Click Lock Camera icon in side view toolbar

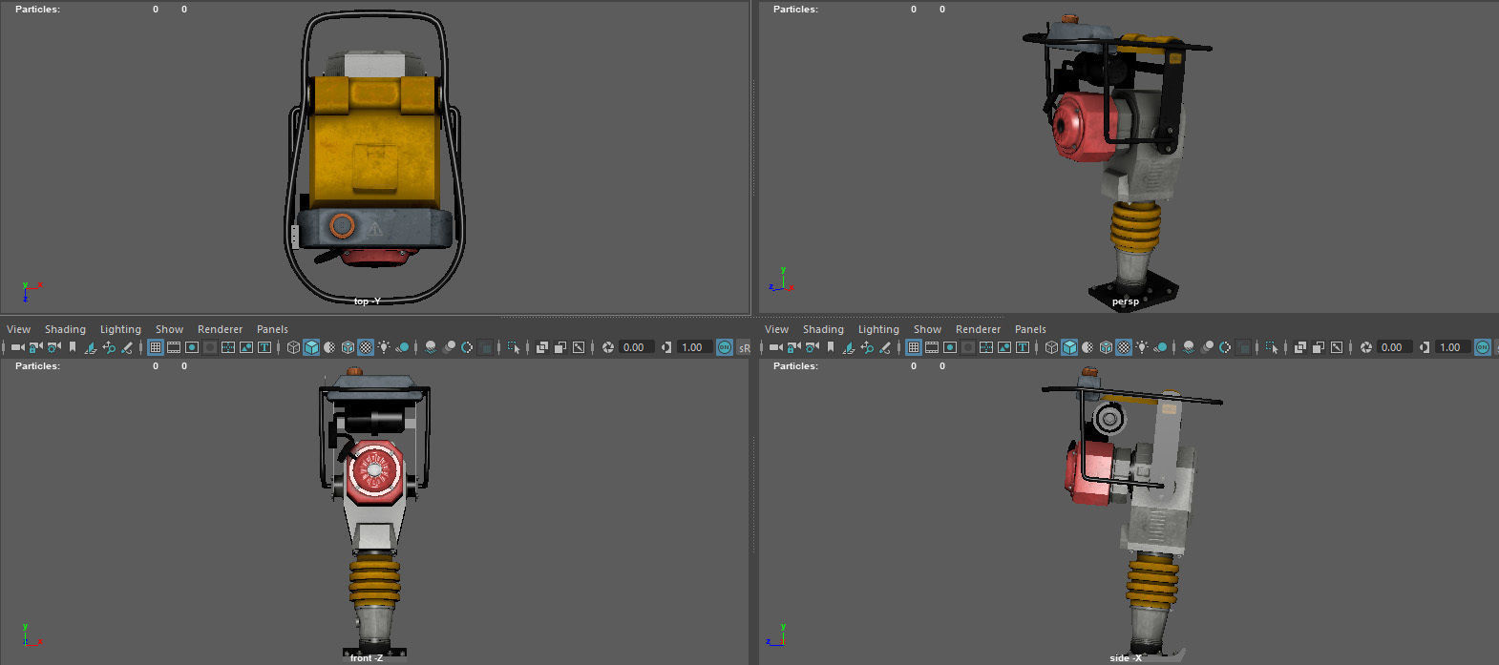pyautogui.click(x=793, y=347)
